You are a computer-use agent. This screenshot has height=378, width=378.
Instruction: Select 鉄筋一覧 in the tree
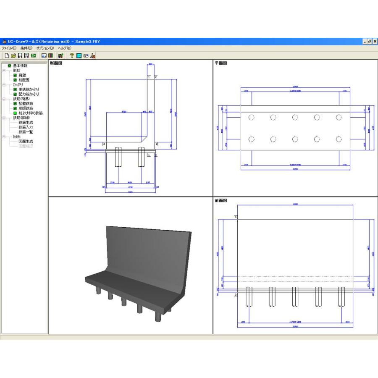point(26,132)
